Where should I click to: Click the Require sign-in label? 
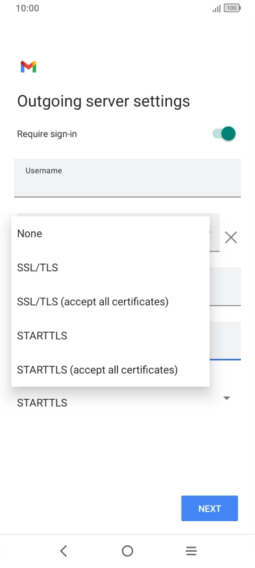[47, 134]
